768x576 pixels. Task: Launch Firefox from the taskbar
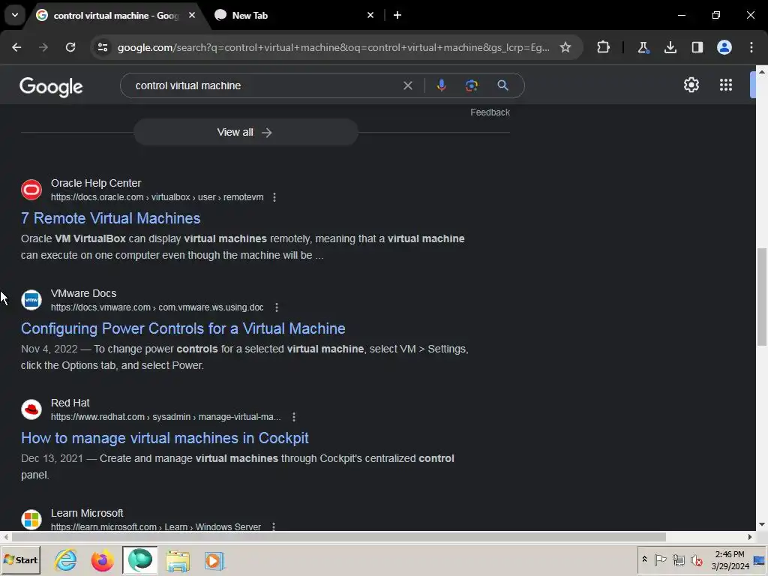click(102, 559)
